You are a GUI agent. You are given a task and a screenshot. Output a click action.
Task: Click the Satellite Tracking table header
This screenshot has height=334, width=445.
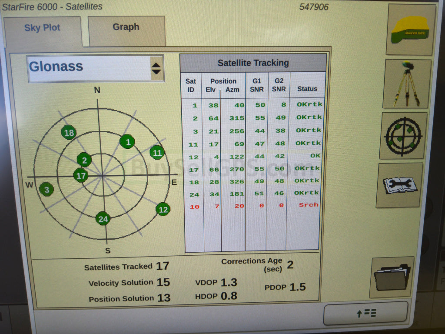253,63
